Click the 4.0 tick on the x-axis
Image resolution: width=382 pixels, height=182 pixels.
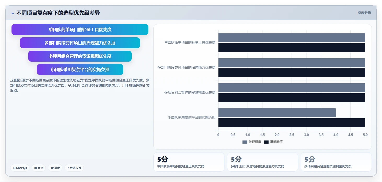[x=336, y=135]
